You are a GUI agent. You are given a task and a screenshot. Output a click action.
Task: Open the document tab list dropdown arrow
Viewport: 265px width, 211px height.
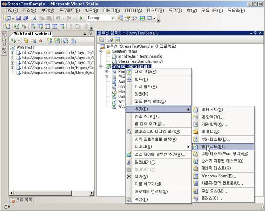tap(85, 34)
